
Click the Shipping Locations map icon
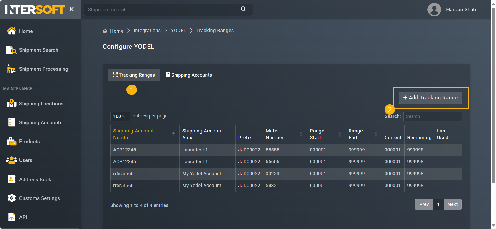[11, 104]
